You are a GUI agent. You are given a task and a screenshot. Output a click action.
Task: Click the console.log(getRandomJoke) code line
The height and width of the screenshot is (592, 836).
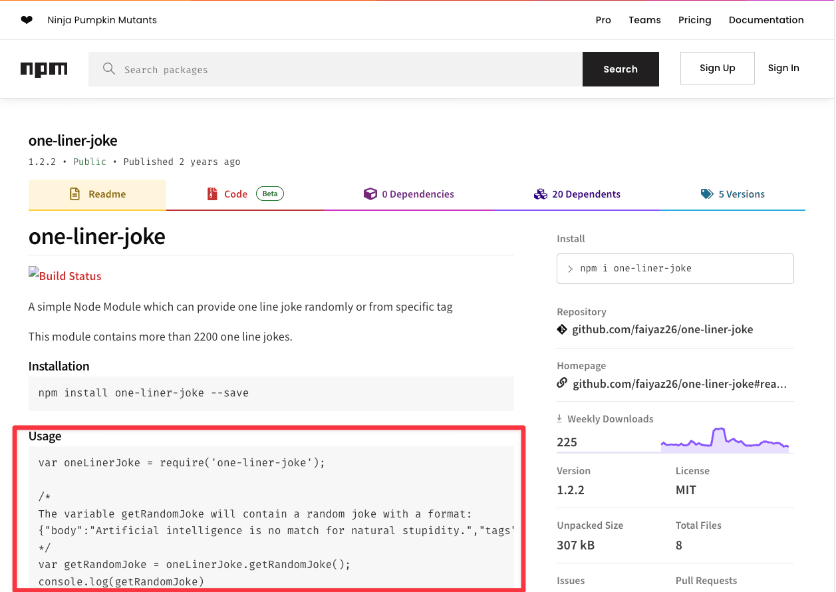(121, 581)
